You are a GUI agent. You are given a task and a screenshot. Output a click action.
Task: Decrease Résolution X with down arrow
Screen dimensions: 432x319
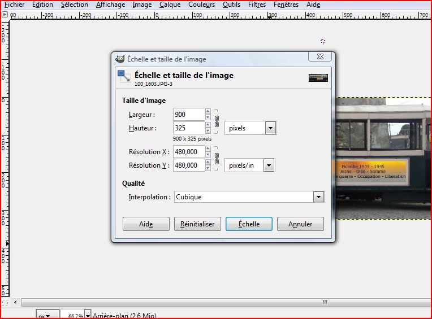pyautogui.click(x=208, y=155)
